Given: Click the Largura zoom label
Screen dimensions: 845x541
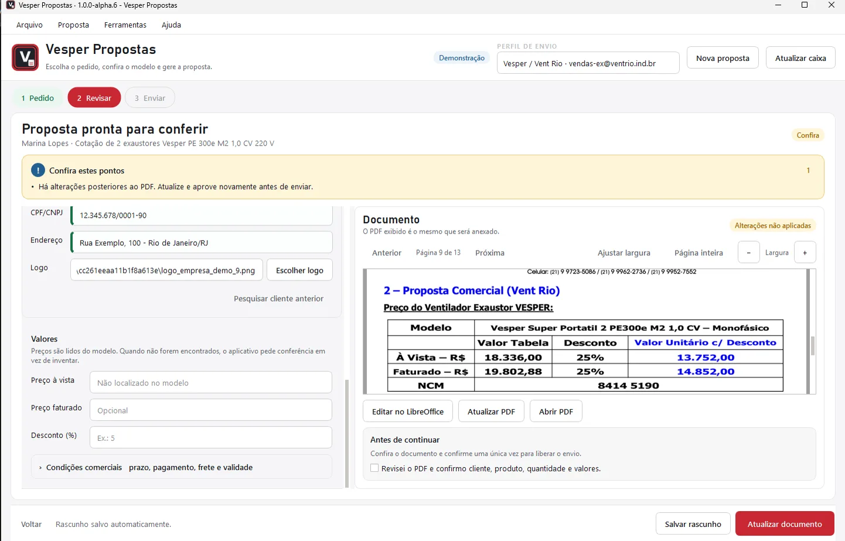Looking at the screenshot, I should tap(776, 253).
